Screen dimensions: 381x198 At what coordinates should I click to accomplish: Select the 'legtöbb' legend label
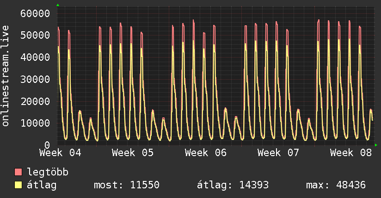48,172
